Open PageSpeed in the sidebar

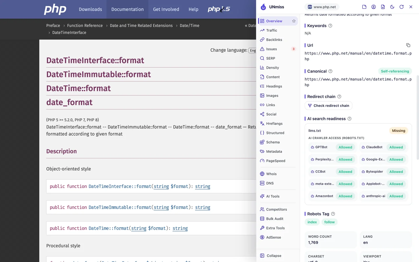pyautogui.click(x=278, y=161)
